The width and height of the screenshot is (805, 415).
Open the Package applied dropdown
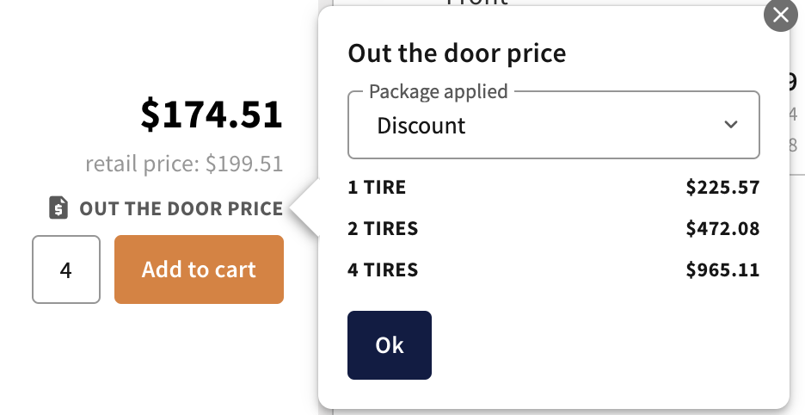(x=554, y=125)
